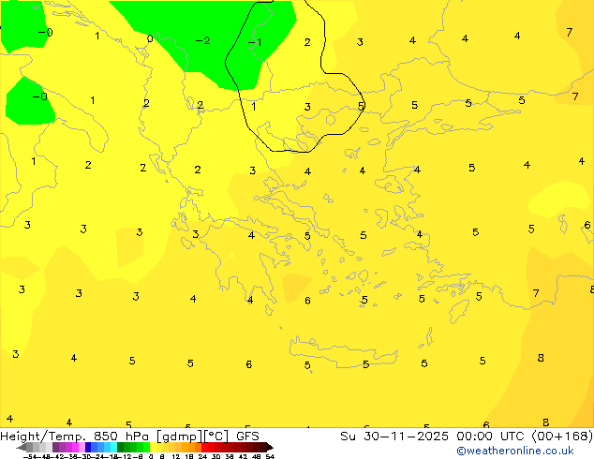
Task: Select the Height/Temp. 850 hPa title text
Action: point(75,437)
